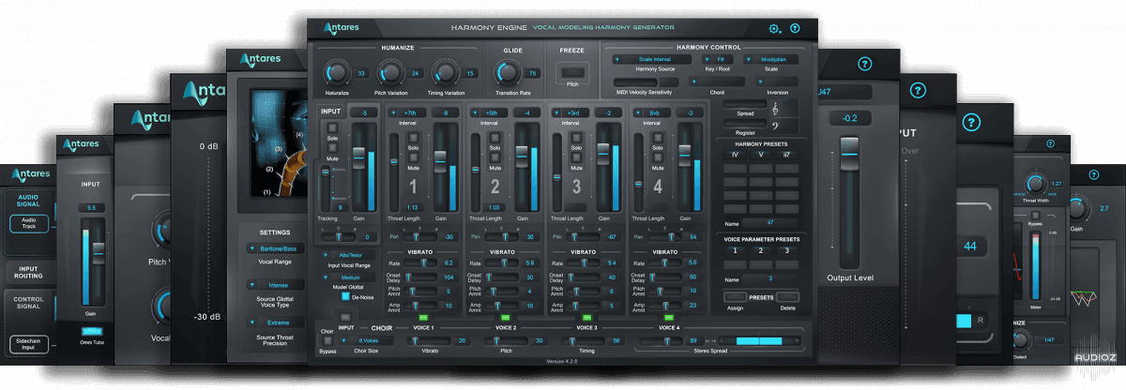This screenshot has width=1126, height=390.
Task: Turn the Glide Transition Rate knob
Action: click(508, 73)
